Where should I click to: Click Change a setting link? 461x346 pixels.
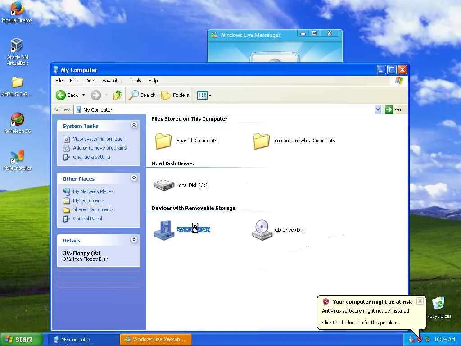pyautogui.click(x=91, y=157)
